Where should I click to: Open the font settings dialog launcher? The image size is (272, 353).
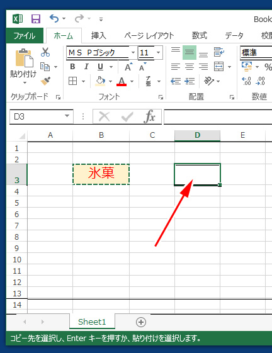(161, 97)
